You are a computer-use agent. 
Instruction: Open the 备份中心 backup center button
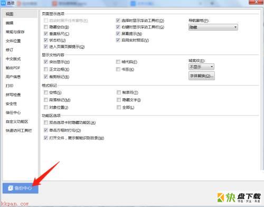[21, 188]
